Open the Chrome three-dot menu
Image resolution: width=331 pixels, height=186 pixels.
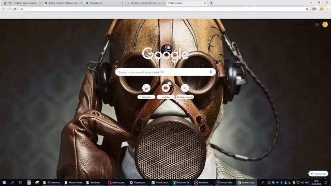point(327,9)
